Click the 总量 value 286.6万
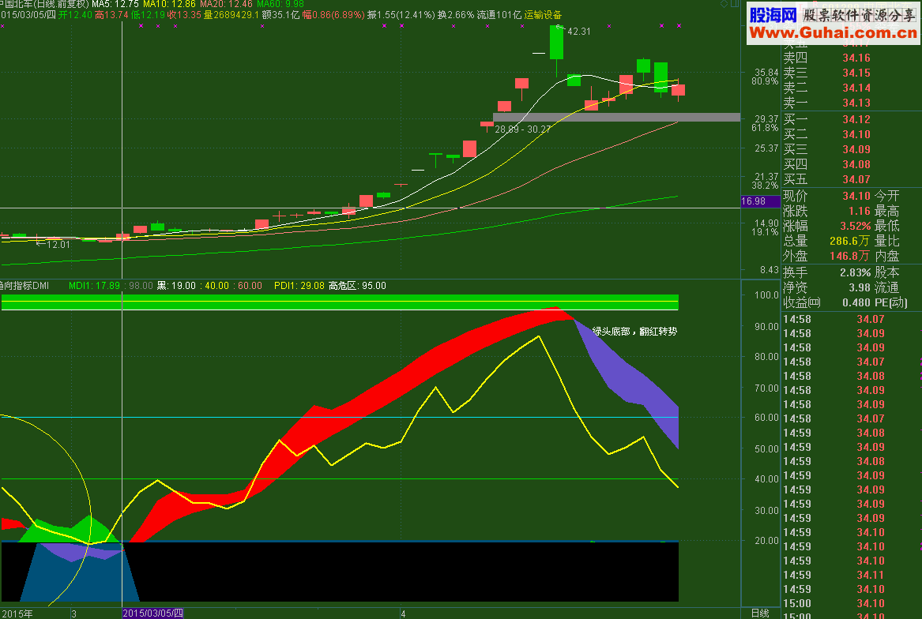Screen dimensions: 922x619 point(849,241)
